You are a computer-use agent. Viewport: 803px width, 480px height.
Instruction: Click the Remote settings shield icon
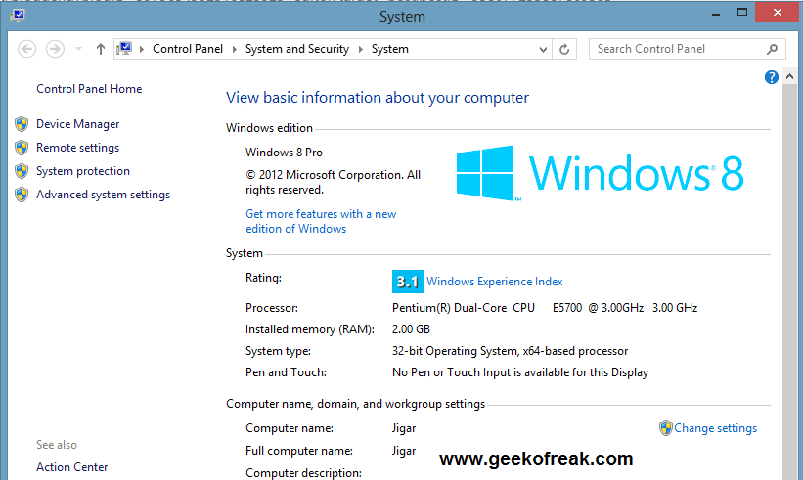[x=22, y=148]
